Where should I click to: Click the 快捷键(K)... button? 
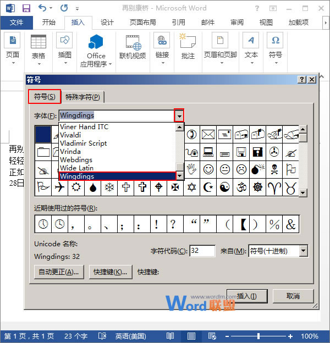tap(111, 272)
